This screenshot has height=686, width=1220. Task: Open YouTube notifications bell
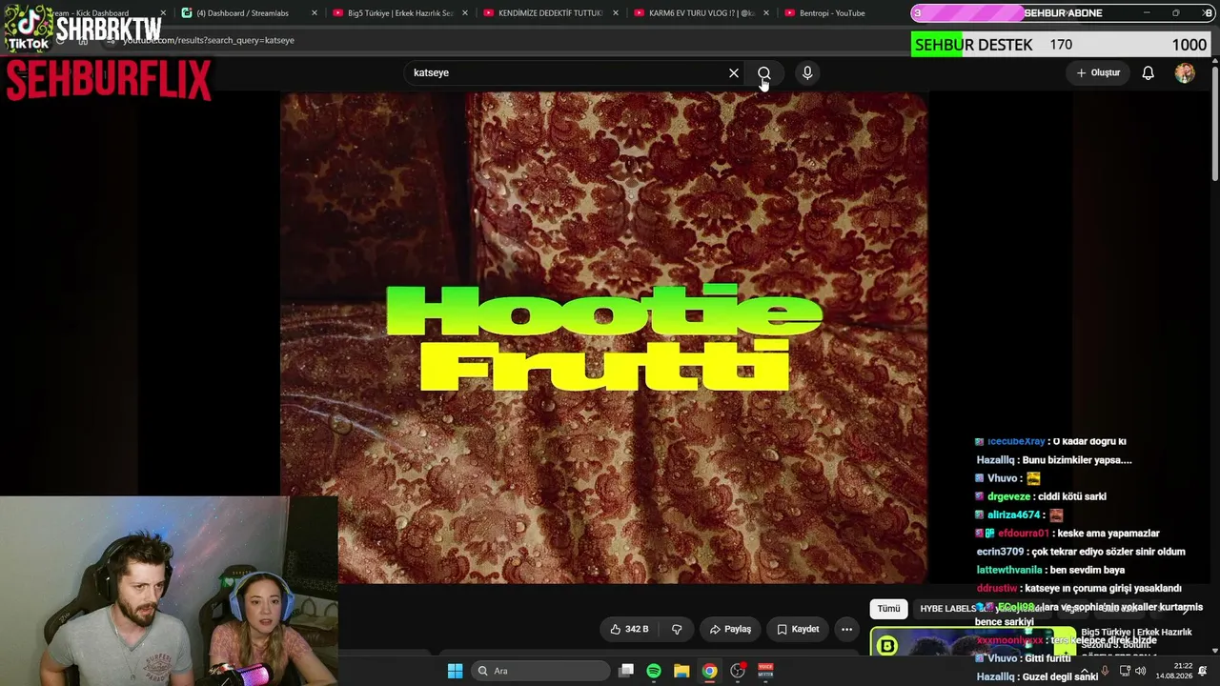pyautogui.click(x=1149, y=73)
